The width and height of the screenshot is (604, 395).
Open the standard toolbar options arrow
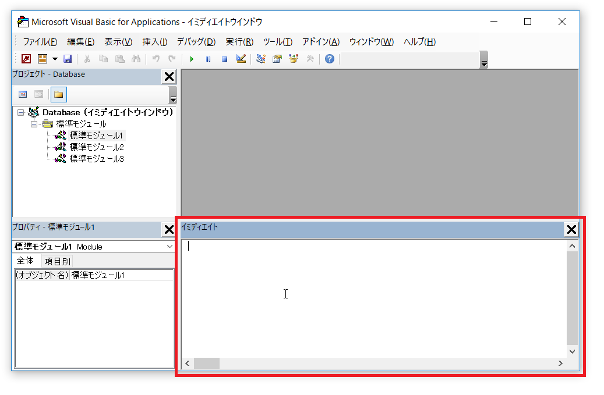484,59
